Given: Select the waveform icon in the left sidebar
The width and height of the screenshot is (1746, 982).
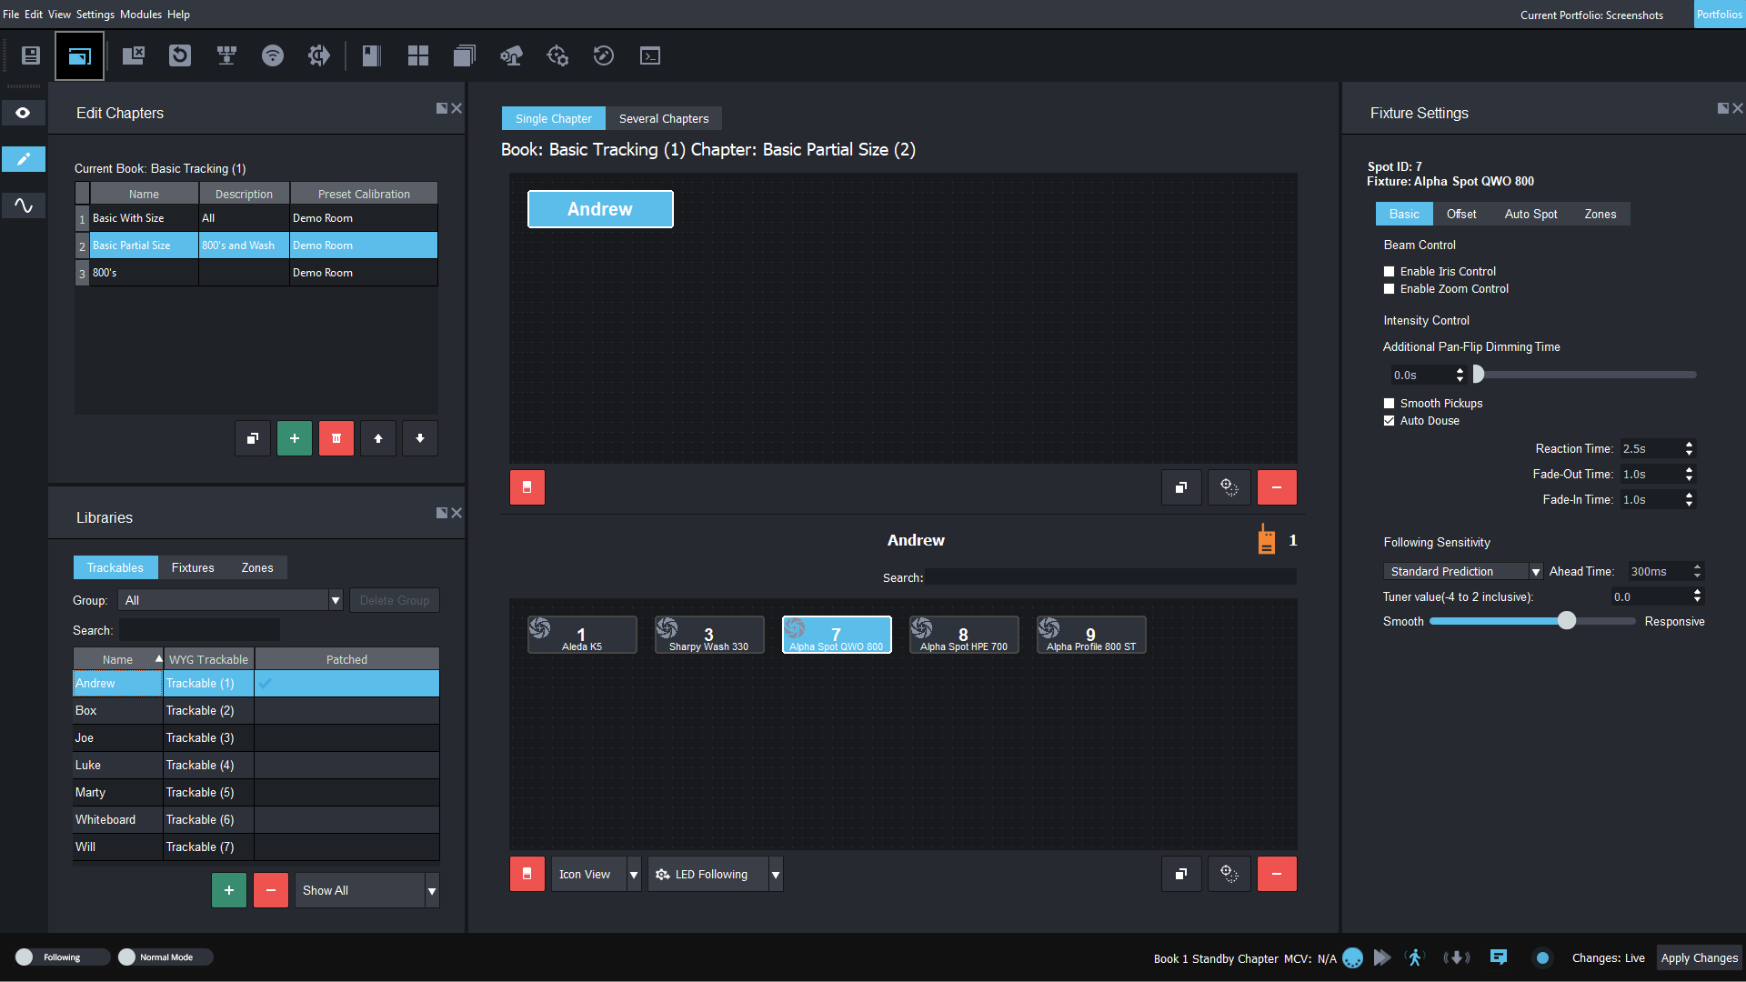Looking at the screenshot, I should 24,205.
